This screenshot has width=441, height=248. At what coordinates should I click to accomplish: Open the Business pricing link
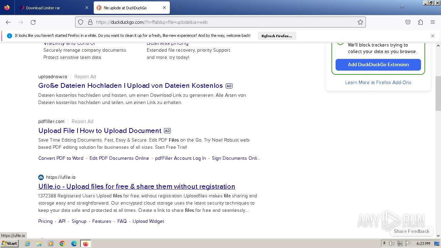pyautogui.click(x=167, y=43)
